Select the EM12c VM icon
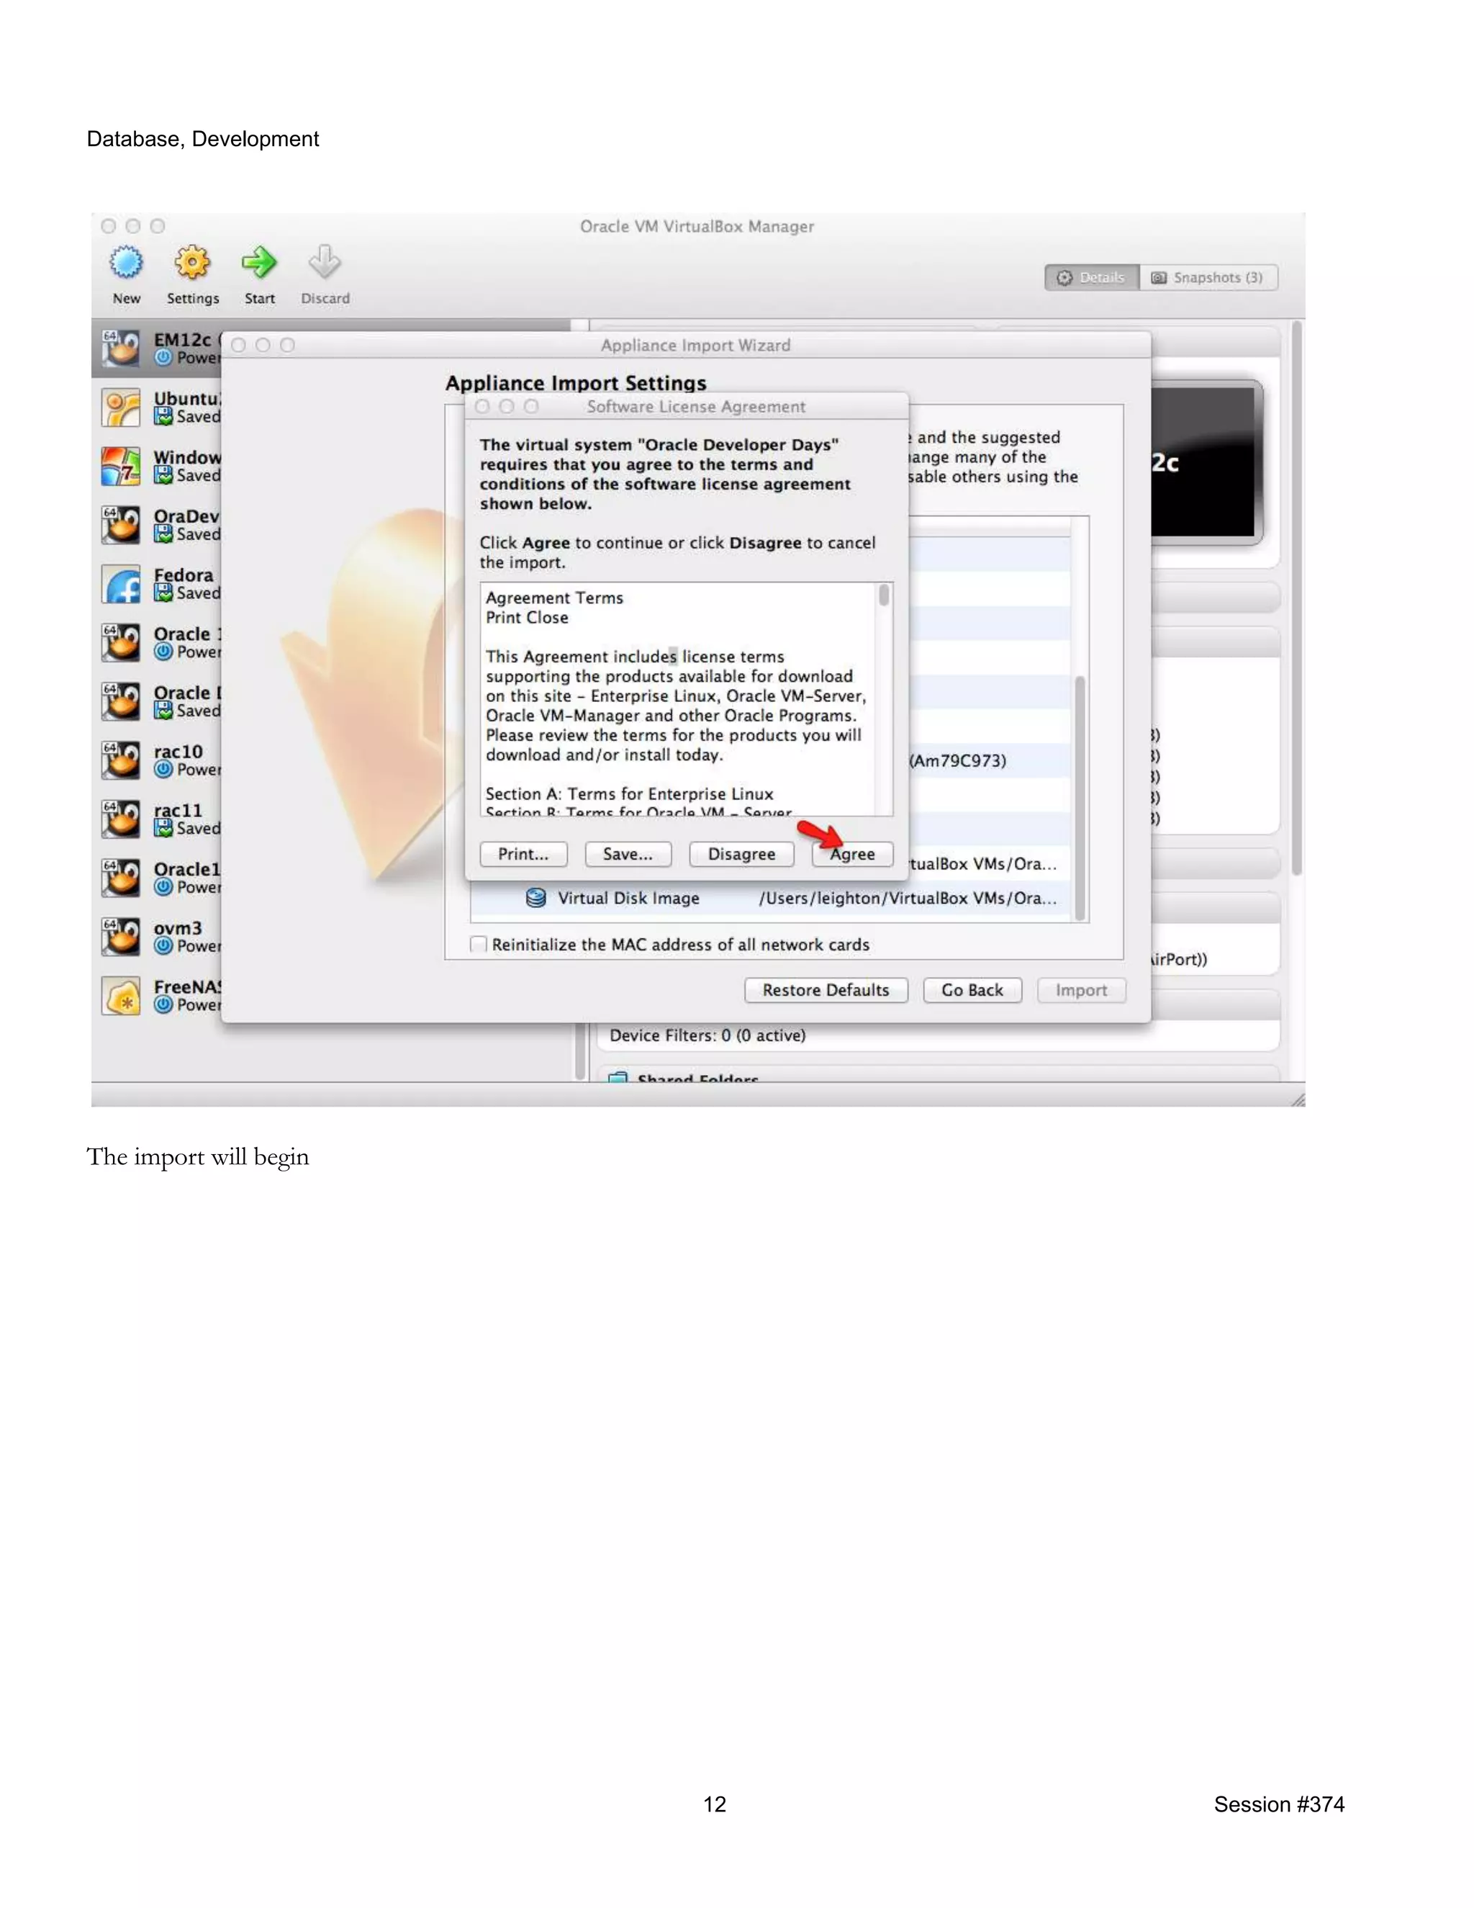The width and height of the screenshot is (1474, 1908). [x=120, y=348]
